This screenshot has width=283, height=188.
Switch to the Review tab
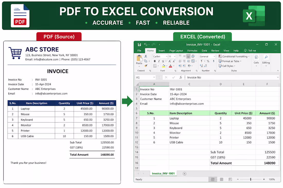coord(215,51)
